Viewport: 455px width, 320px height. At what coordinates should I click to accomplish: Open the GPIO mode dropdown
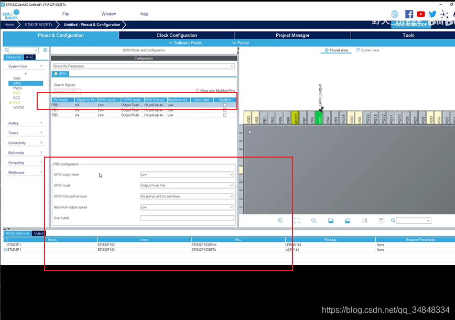(187, 185)
